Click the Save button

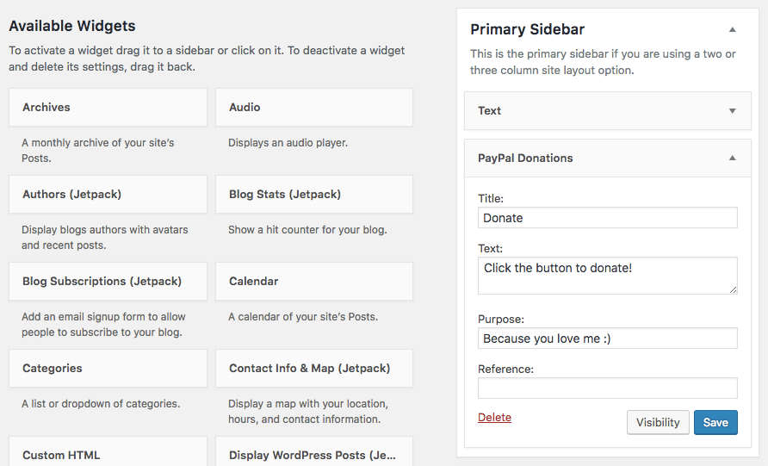click(715, 422)
